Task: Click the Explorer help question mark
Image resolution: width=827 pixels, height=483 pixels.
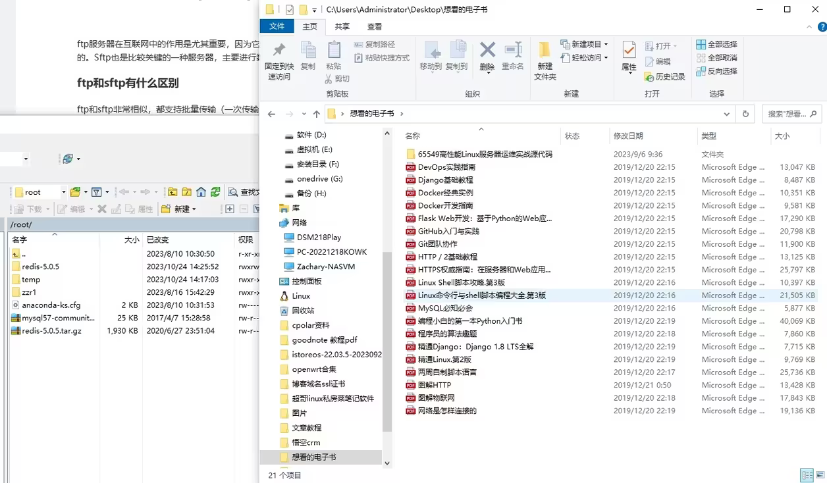Action: coord(822,26)
